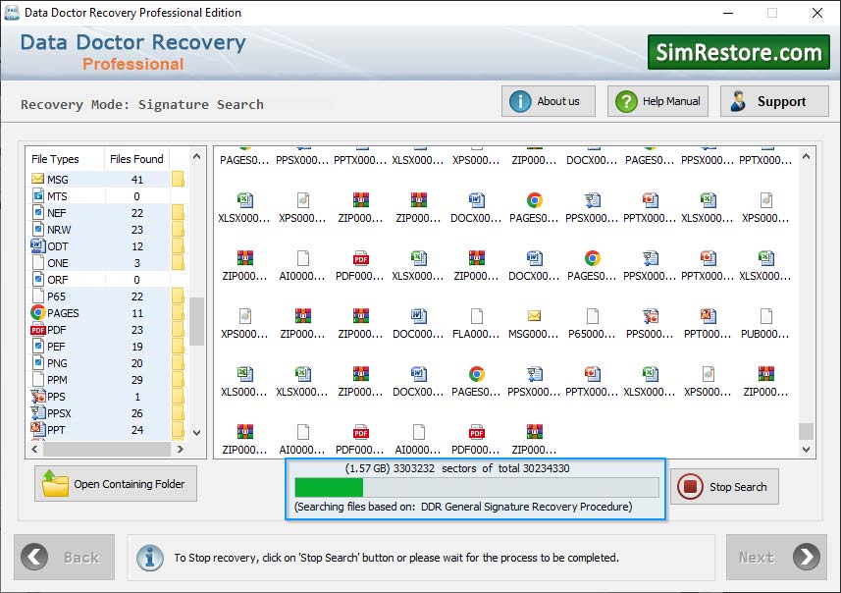Screen dimensions: 841x593
Task: Click the file types horizontal scrollbar thumb
Action: click(x=107, y=449)
